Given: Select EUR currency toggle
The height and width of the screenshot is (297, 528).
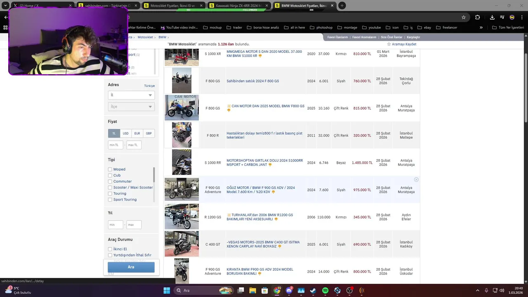Looking at the screenshot, I should point(137,133).
